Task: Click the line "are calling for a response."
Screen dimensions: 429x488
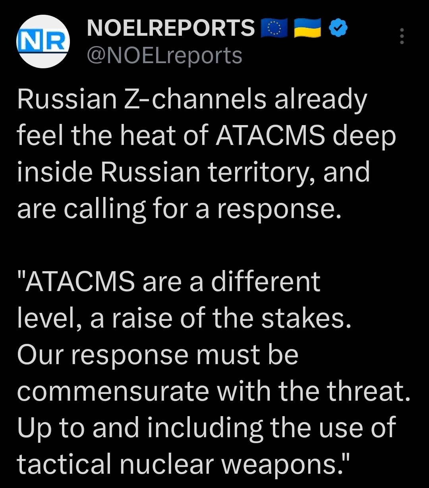Action: (179, 209)
